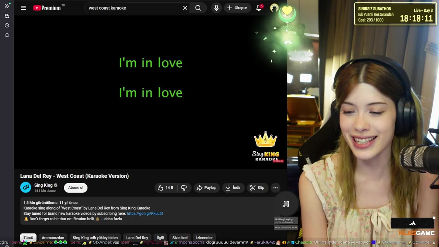Image resolution: width=439 pixels, height=247 pixels.
Task: Select 'Sing King adlı yükleyiciden' chip
Action: pyautogui.click(x=95, y=238)
